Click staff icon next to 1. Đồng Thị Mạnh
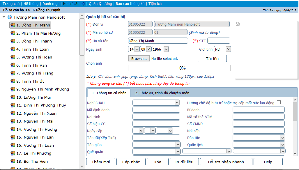 click(x=13, y=25)
